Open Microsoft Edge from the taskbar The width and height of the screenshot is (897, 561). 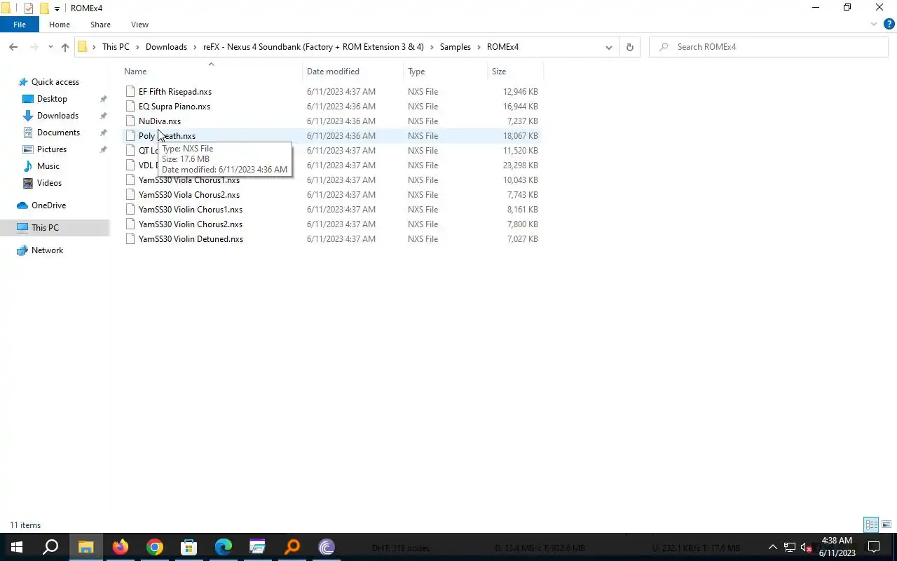click(224, 547)
